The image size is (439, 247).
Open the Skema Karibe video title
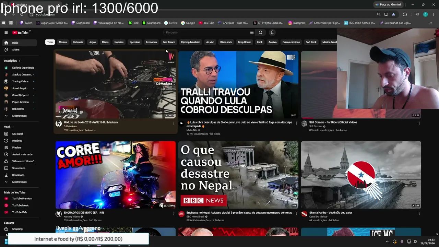(331, 213)
